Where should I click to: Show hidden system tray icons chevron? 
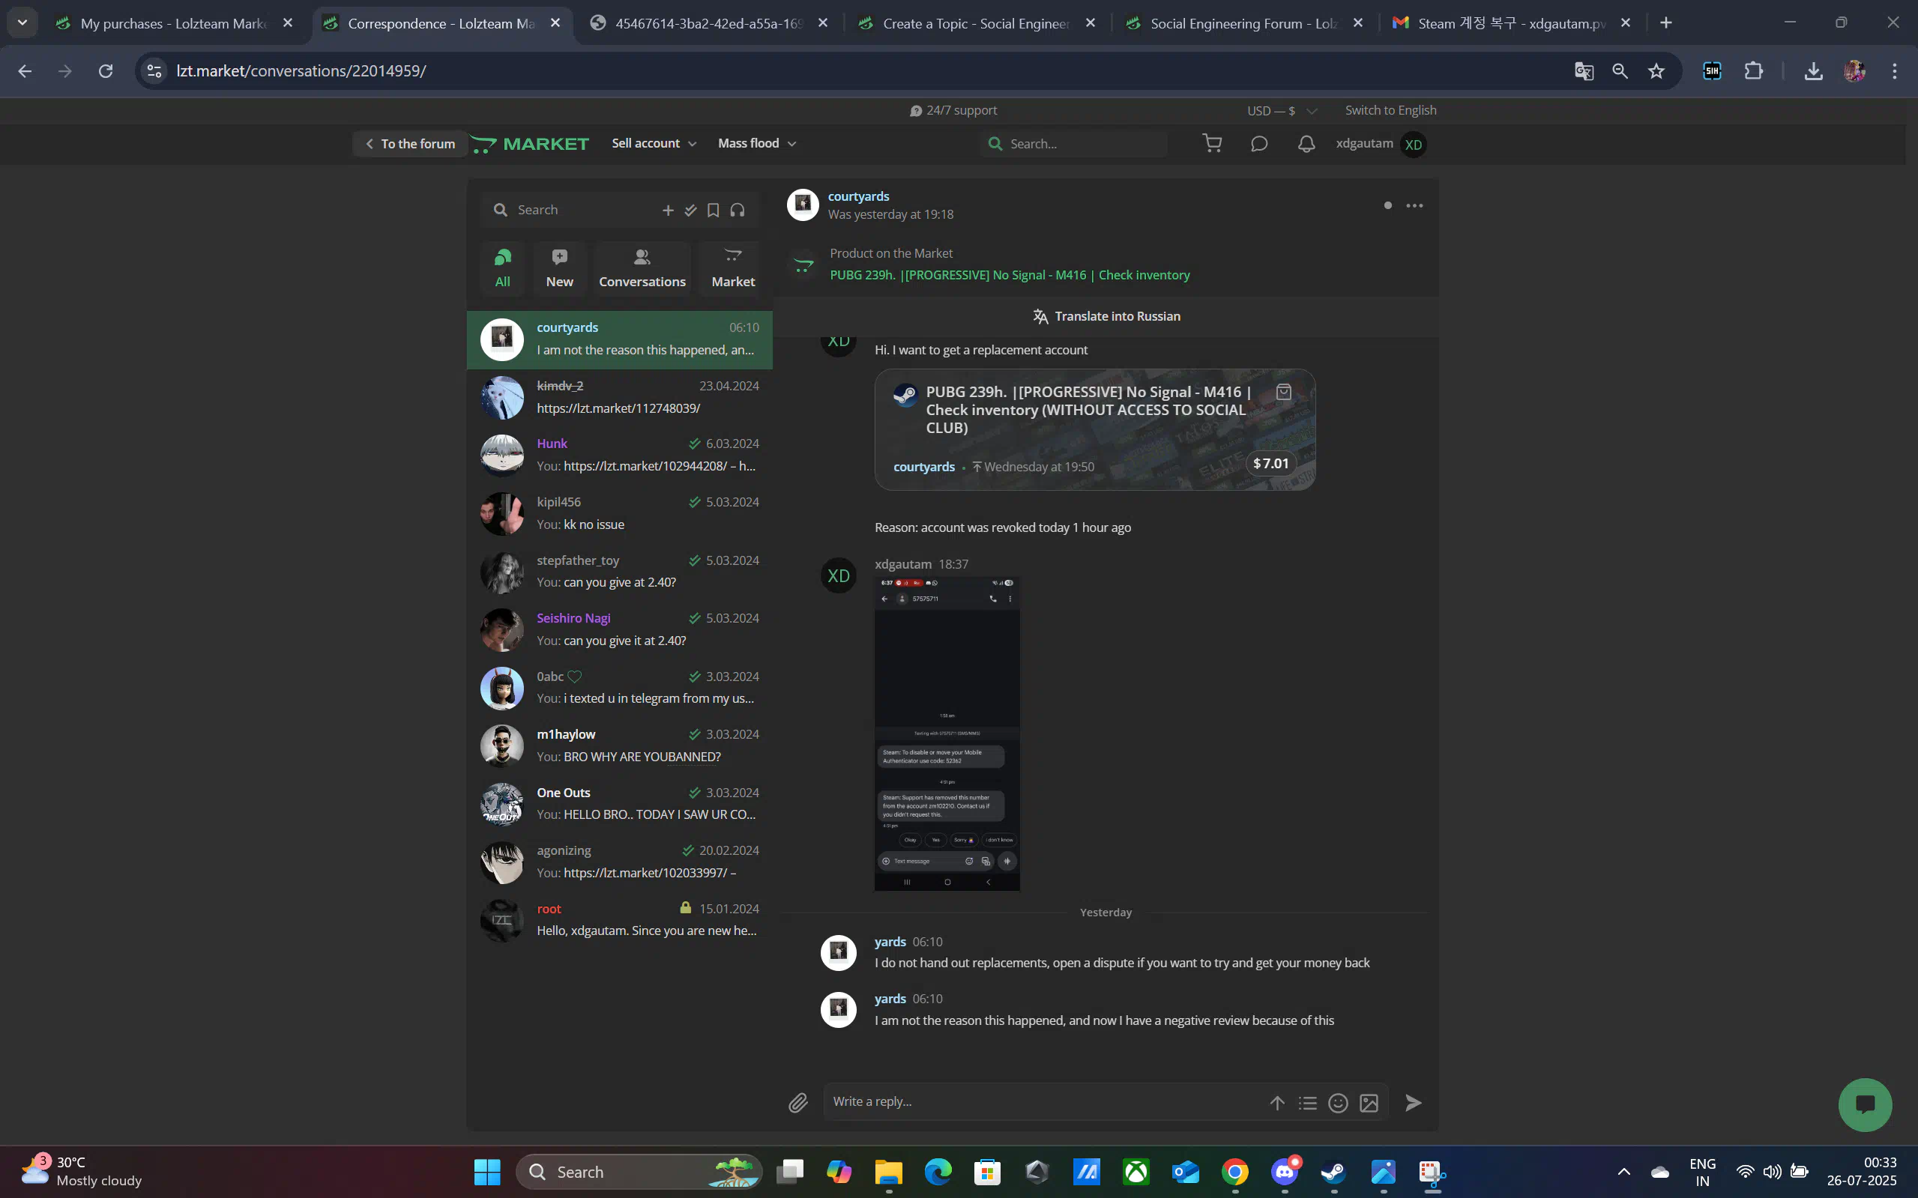(x=1623, y=1172)
